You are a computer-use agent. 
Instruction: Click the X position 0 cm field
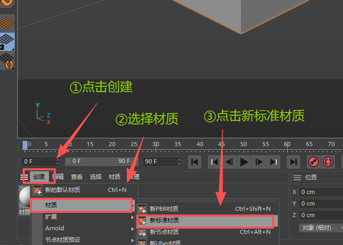(321, 192)
